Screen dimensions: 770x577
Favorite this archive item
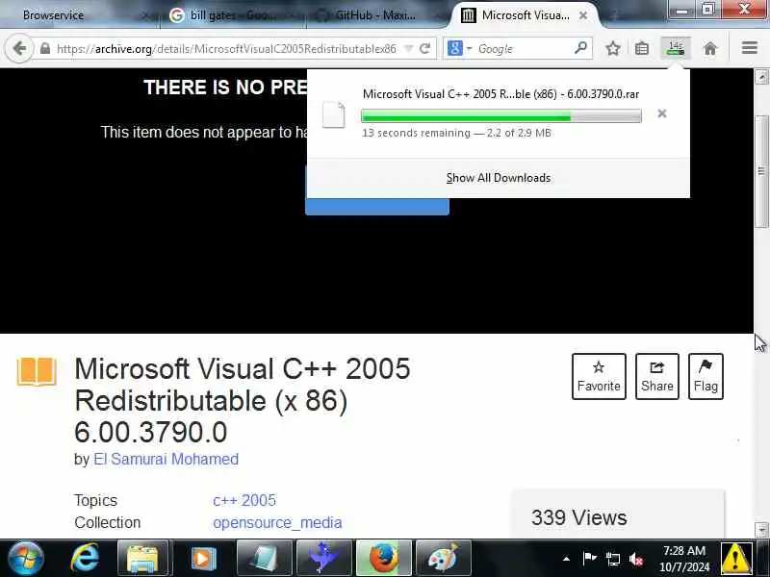599,376
